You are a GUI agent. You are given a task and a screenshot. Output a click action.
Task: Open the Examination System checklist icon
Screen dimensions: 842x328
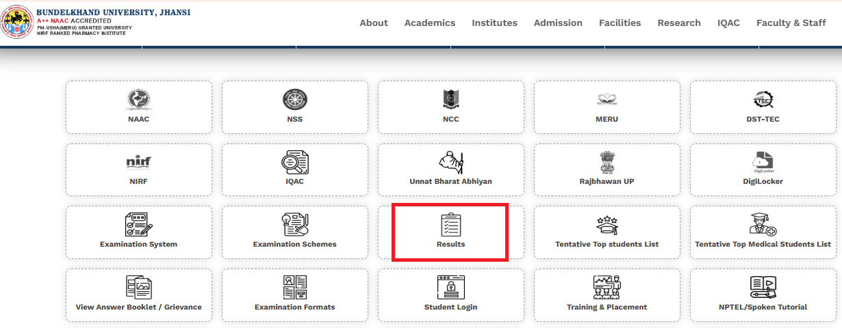pos(139,225)
